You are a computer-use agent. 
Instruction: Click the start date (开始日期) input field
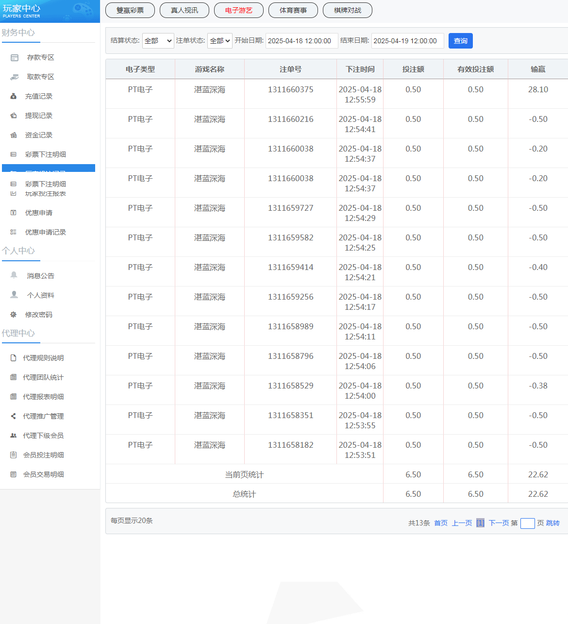tap(301, 41)
